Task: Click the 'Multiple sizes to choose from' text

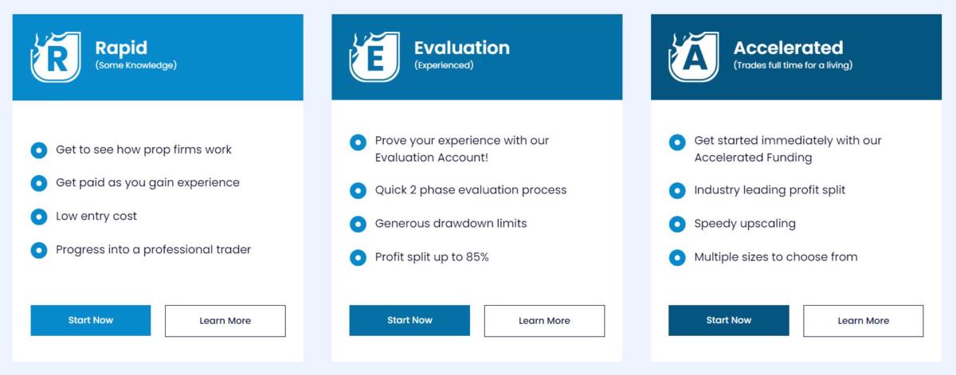Action: coord(775,257)
